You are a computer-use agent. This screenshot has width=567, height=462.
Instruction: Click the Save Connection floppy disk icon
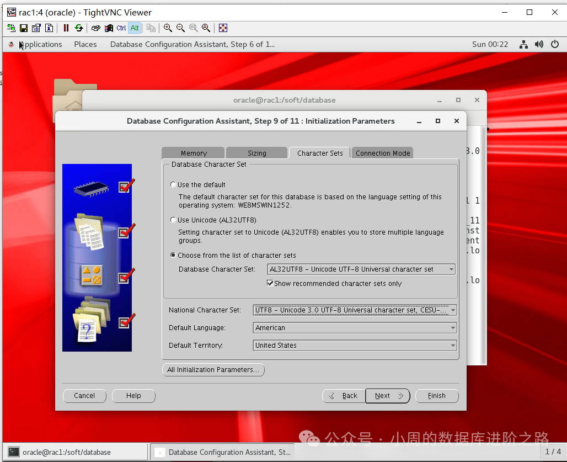pos(24,28)
